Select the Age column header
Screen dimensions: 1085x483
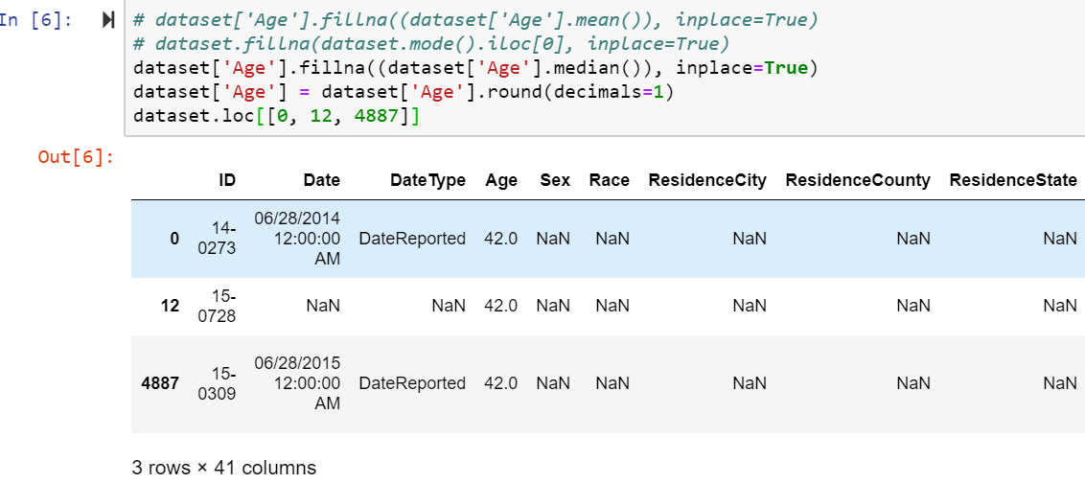501,180
